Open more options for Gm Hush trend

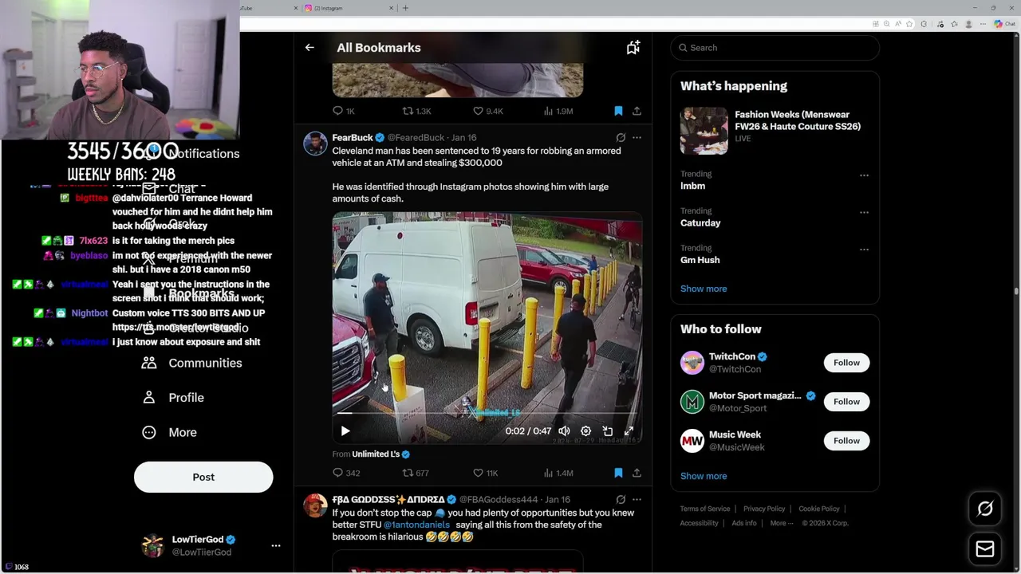(x=864, y=250)
